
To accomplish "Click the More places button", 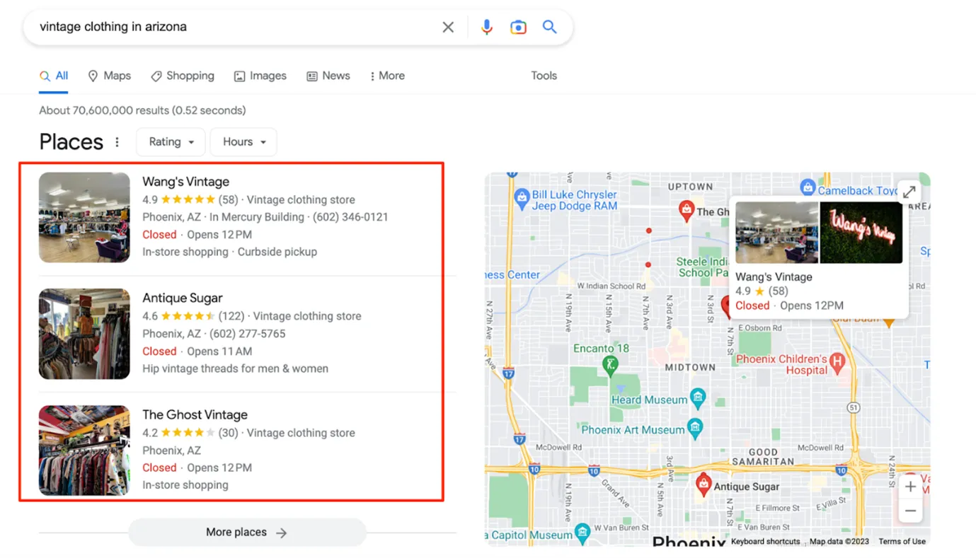I will [247, 532].
